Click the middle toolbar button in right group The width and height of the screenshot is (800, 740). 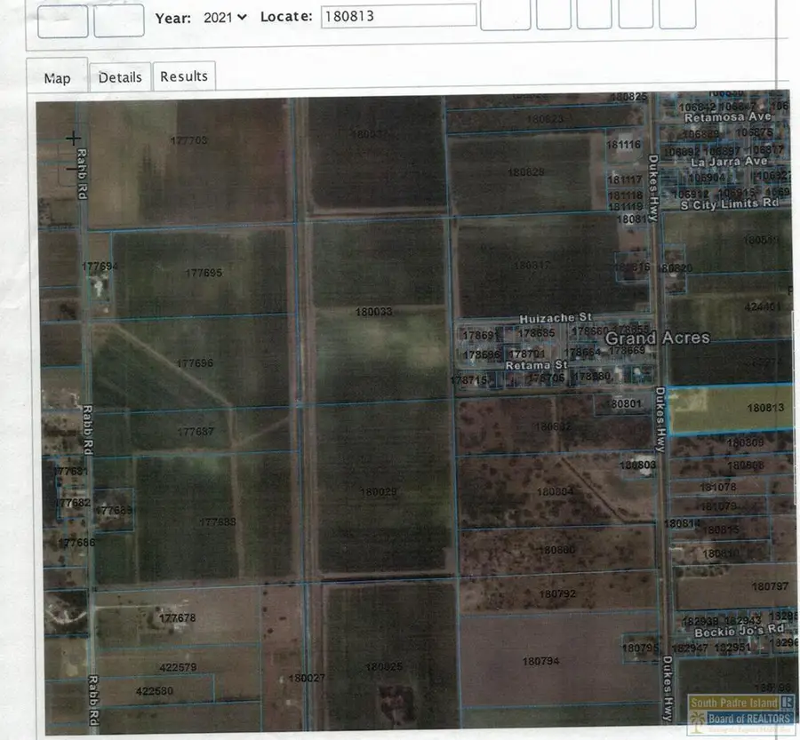point(594,16)
